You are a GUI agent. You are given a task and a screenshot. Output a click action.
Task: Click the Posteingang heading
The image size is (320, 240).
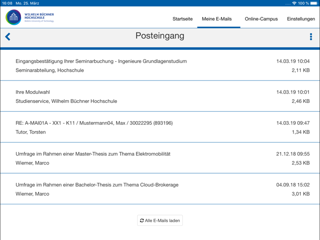[160, 36]
